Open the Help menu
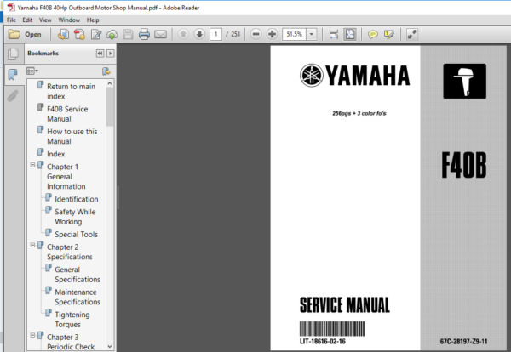 [x=93, y=20]
